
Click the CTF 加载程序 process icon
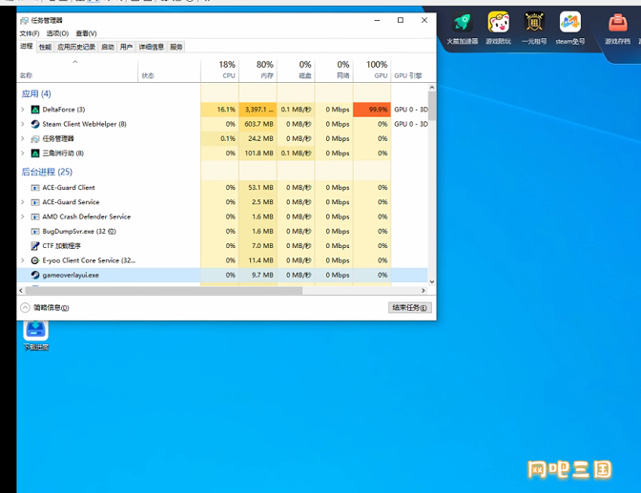[x=35, y=246]
